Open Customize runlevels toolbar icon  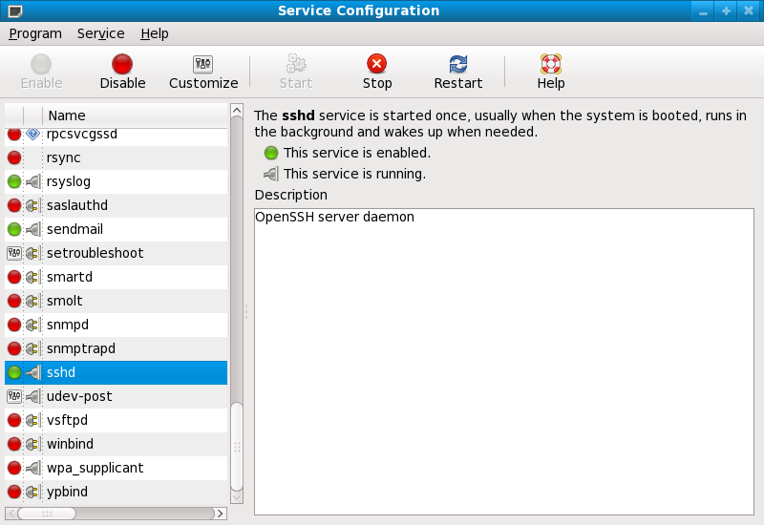(x=203, y=64)
